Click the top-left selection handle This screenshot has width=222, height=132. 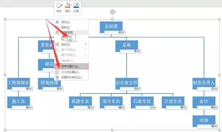[x=5, y=19]
